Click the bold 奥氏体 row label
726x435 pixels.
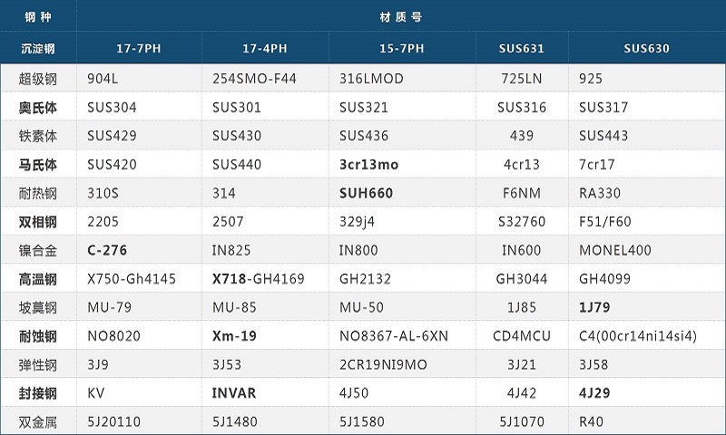coord(37,107)
